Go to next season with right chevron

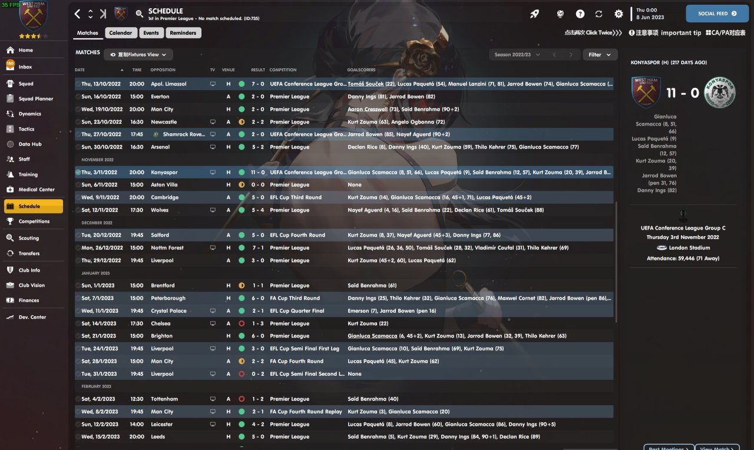(x=570, y=55)
